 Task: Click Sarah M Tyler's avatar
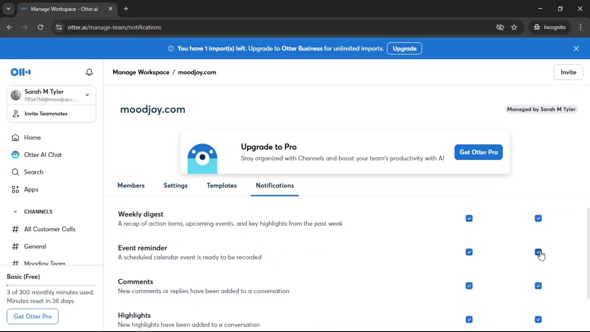(x=16, y=95)
